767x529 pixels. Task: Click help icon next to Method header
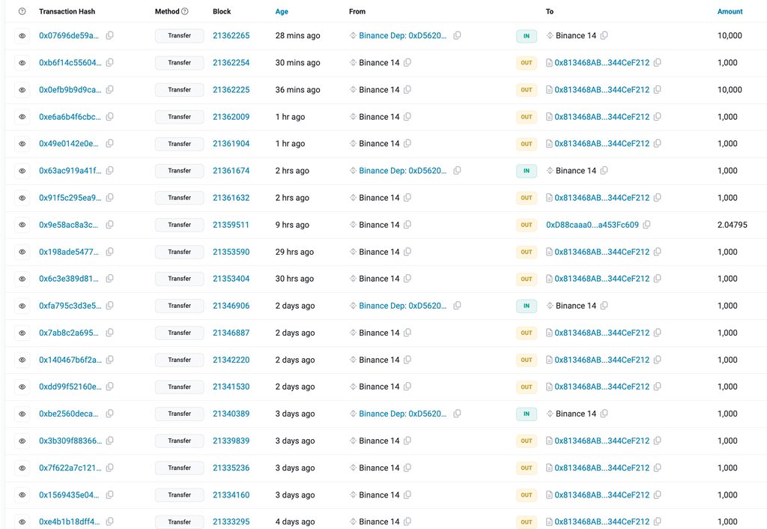pos(185,11)
